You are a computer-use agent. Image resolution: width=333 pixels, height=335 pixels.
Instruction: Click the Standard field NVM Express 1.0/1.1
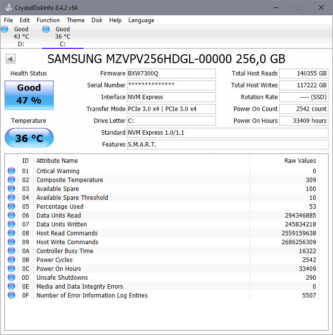coord(228,133)
